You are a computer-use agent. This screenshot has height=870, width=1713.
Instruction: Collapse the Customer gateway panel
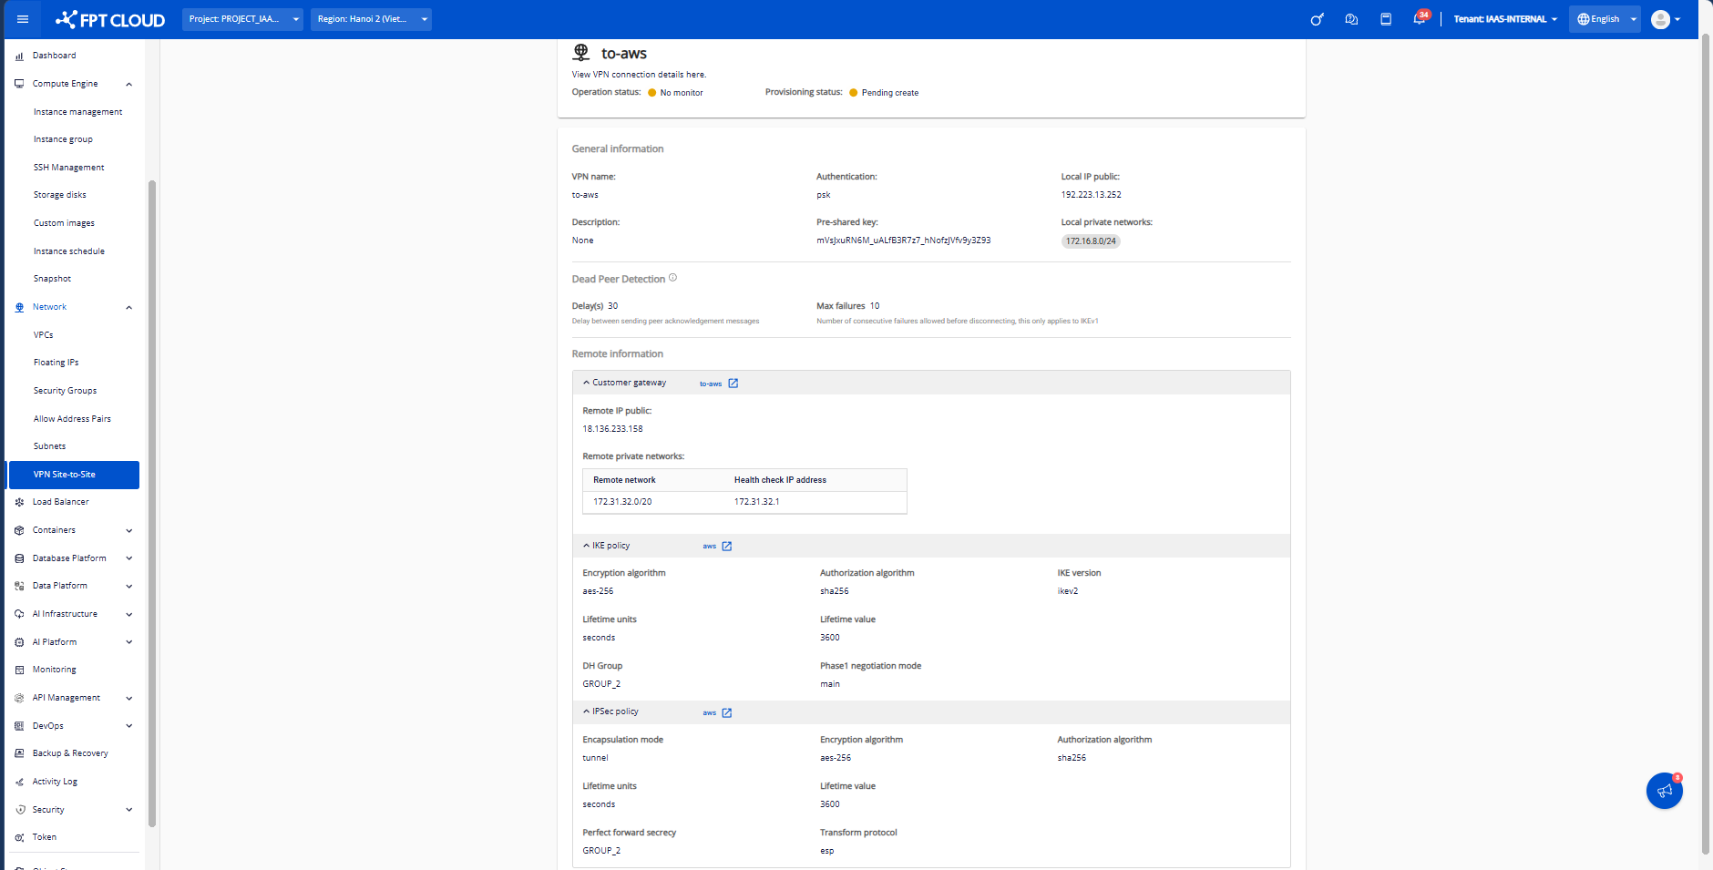click(x=586, y=383)
